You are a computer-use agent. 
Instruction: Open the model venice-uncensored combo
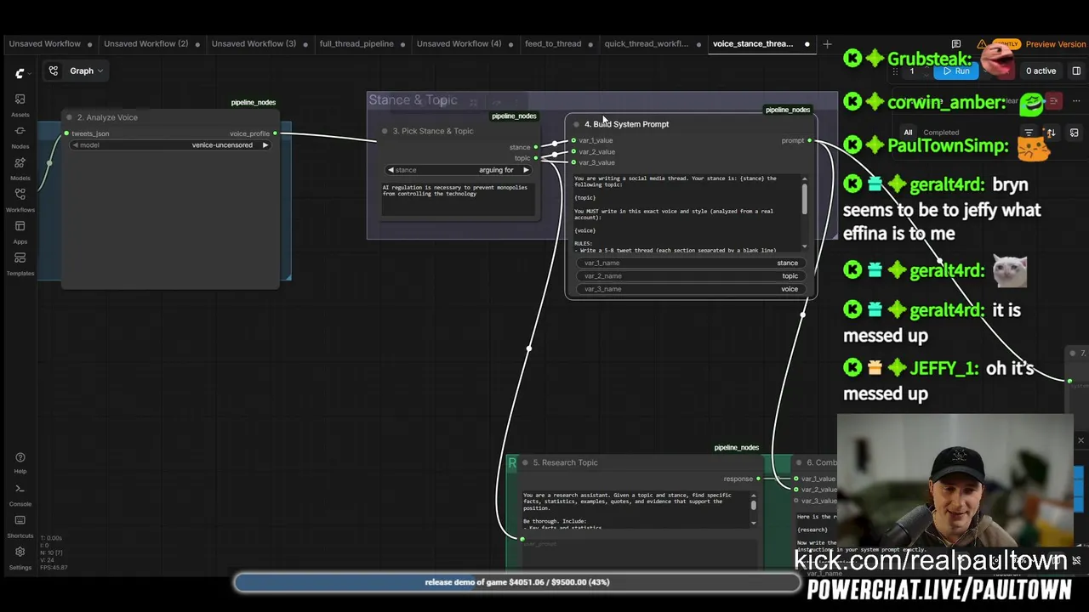click(x=170, y=145)
